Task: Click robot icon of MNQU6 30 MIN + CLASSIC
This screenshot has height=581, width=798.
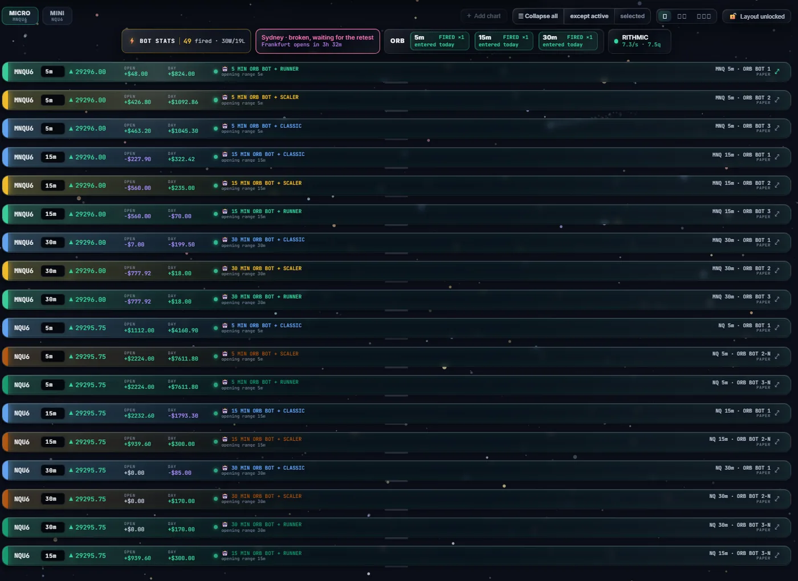Action: 225,240
